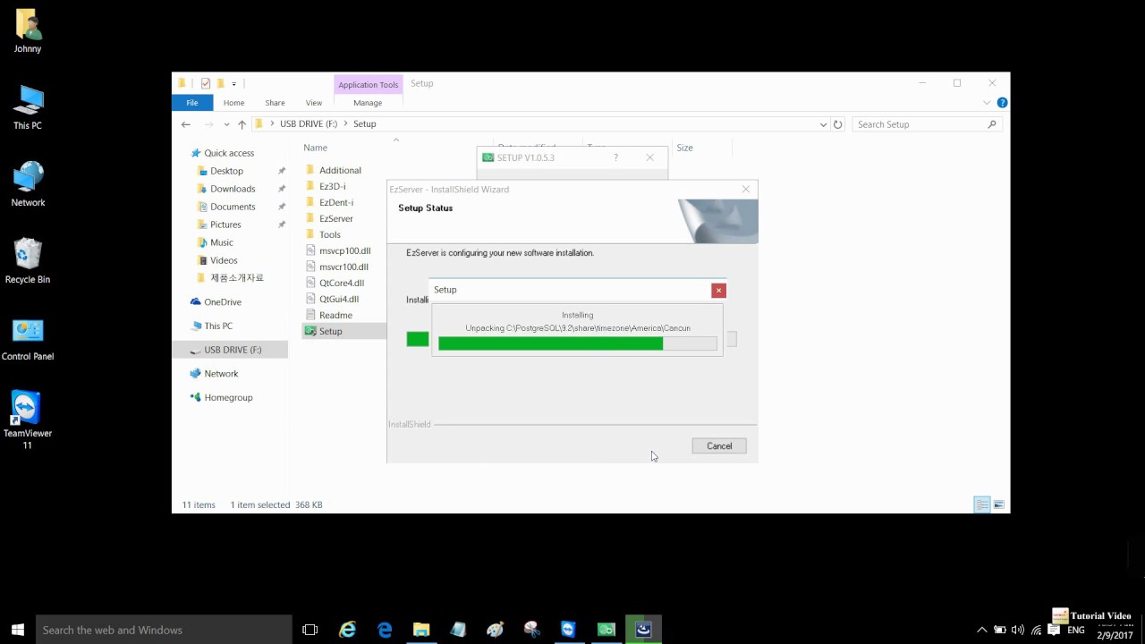Viewport: 1145px width, 644px height.
Task: Select the Additional folder
Action: [333, 170]
